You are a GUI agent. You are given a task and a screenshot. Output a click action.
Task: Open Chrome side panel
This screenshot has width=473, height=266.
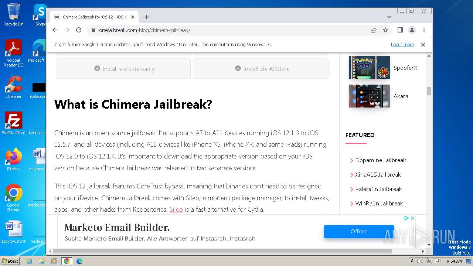(400, 30)
